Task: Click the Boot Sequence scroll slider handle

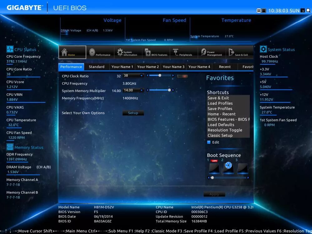Action: tap(212, 178)
